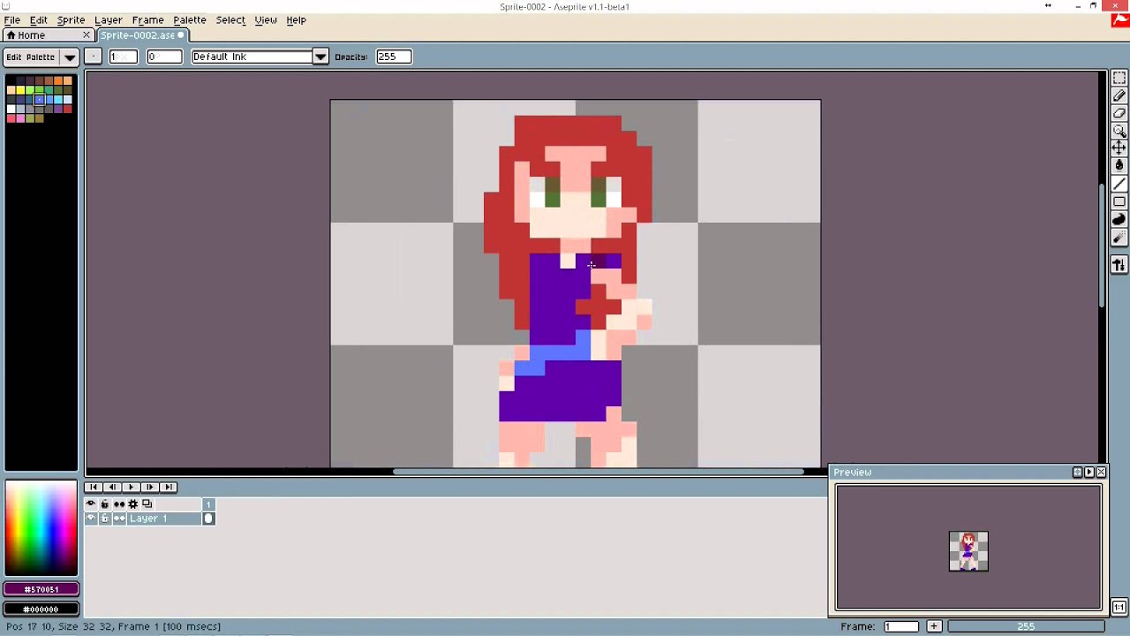Click the timeline header continuous layers dots icon
Image resolution: width=1130 pixels, height=636 pixels.
tap(118, 503)
